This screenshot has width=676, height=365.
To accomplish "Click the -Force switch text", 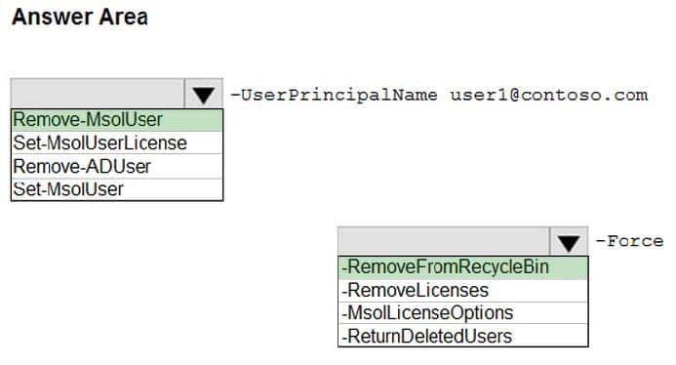I will [629, 241].
